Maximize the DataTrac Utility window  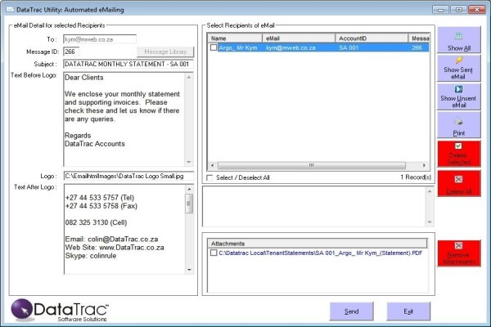(459, 10)
